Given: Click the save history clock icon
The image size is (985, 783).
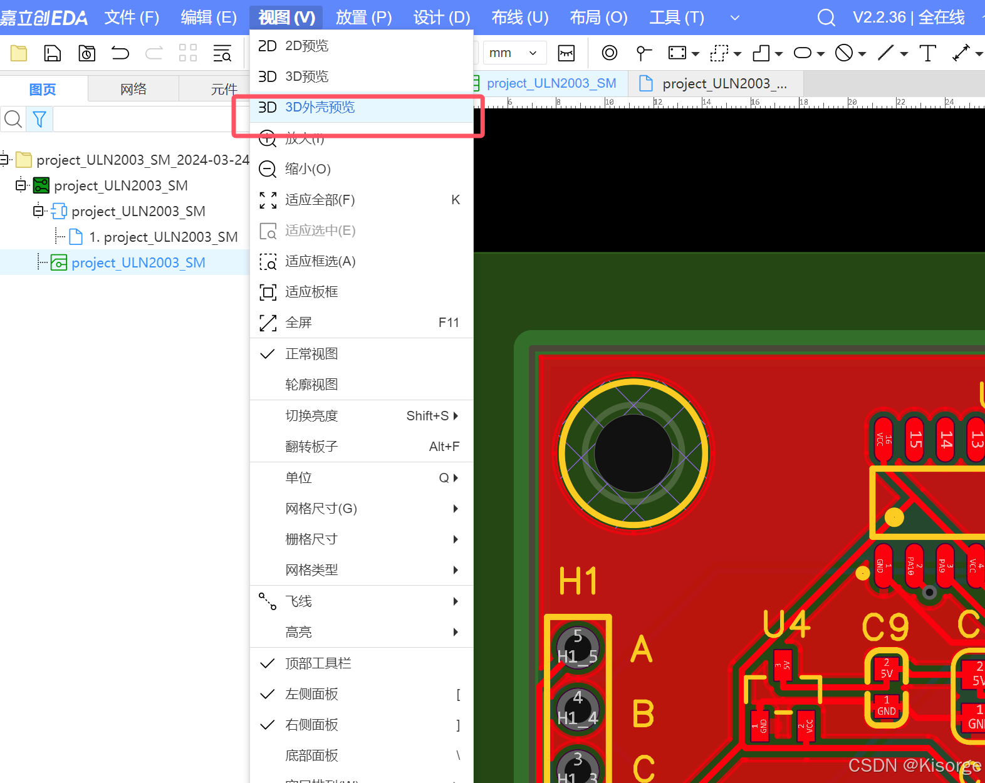Looking at the screenshot, I should coord(86,53).
